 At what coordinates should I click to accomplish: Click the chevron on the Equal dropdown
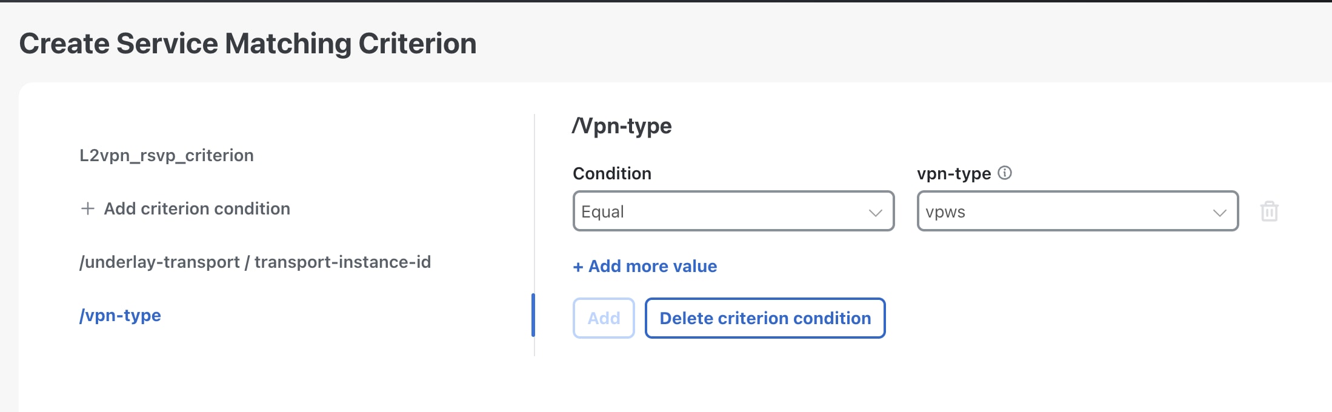pyautogui.click(x=874, y=212)
